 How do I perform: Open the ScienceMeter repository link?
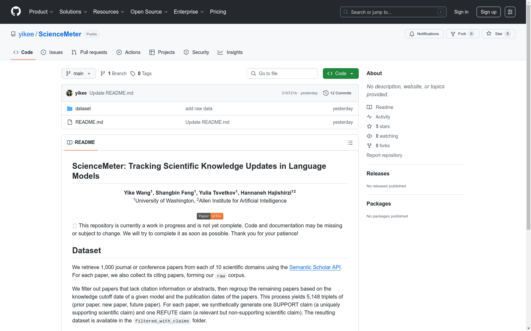(x=60, y=34)
